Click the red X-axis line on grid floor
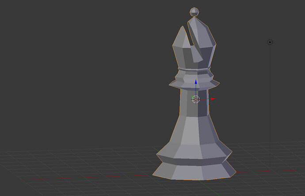This screenshot has height=196, width=305. (88, 177)
